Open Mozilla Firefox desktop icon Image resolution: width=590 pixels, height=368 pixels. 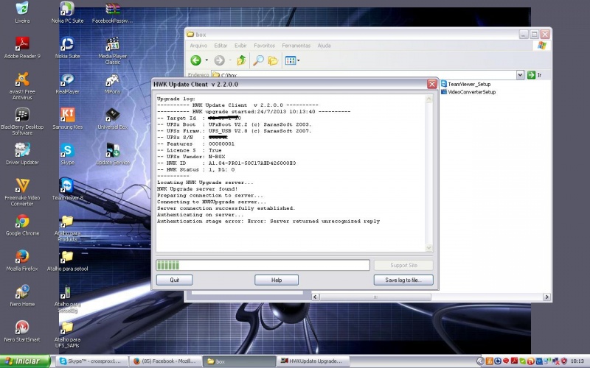coord(22,261)
